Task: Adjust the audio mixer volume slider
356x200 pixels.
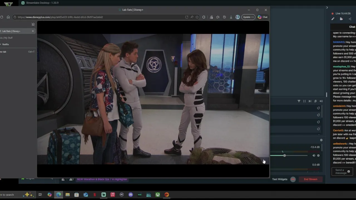Action: [285, 156]
